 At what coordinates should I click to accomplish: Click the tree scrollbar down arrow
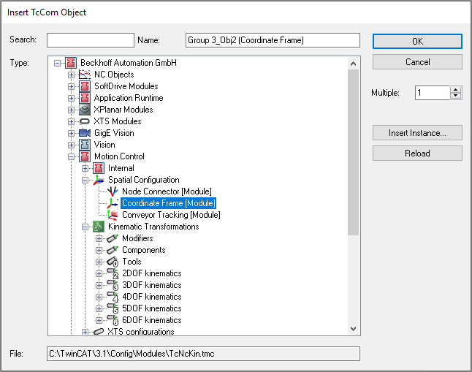click(354, 329)
